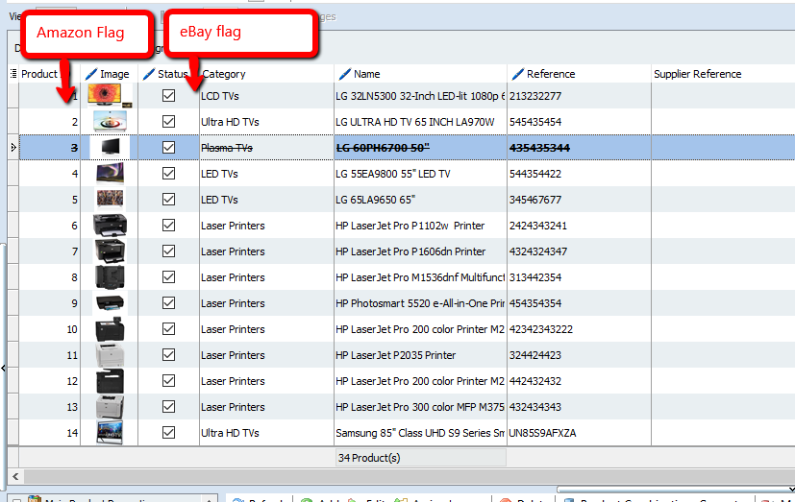
Task: Click the P1606dn printer thumbnail
Action: [110, 251]
